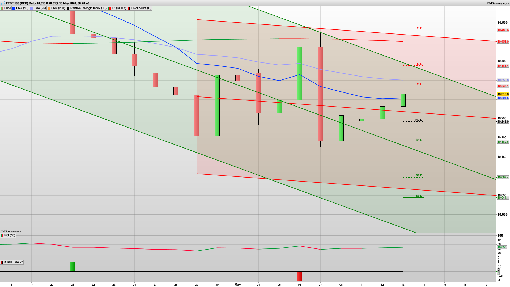Select the S2 D pivot label

(x=419, y=175)
